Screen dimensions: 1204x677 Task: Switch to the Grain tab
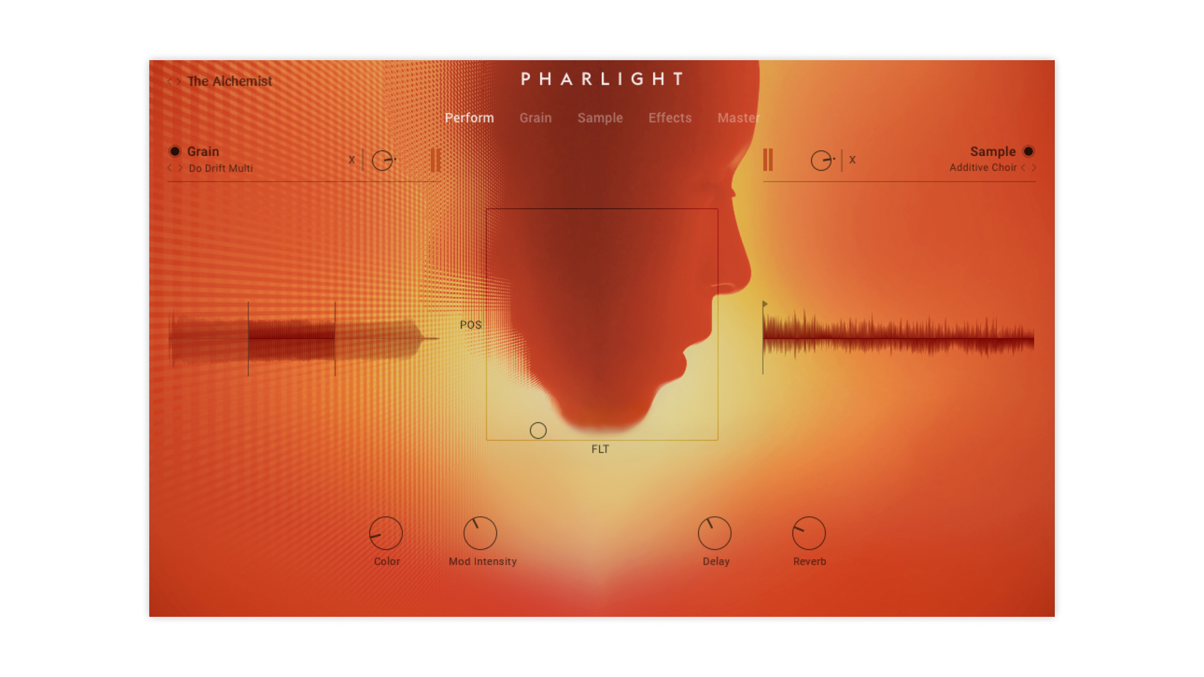tap(536, 118)
